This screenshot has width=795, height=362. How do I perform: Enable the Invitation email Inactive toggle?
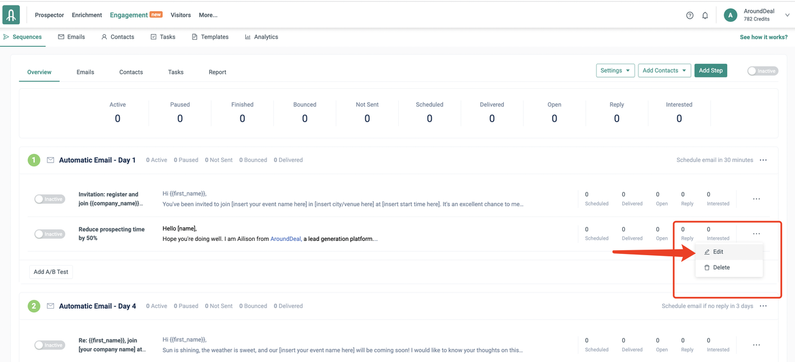pos(50,199)
